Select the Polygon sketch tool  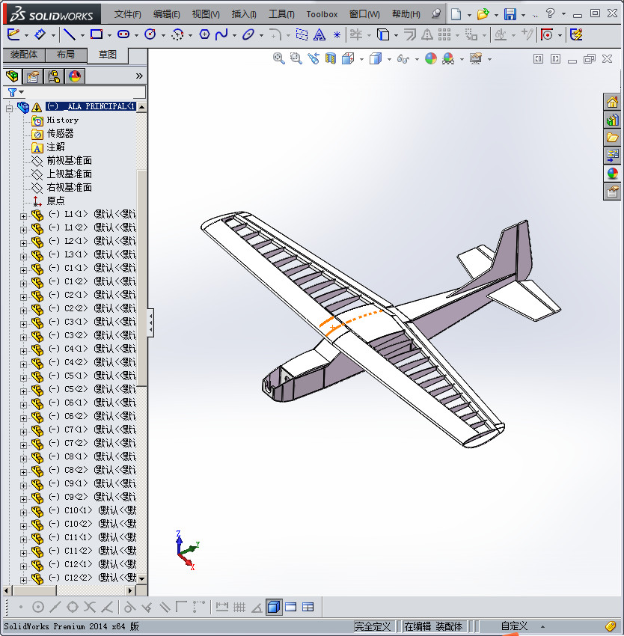204,35
